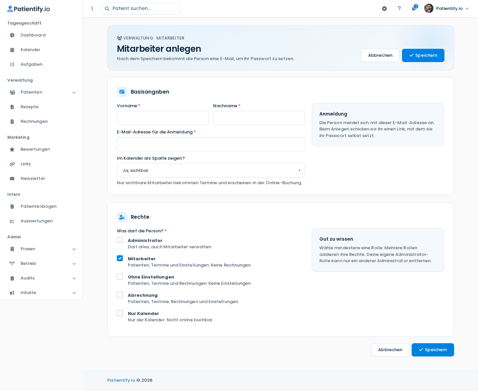The width and height of the screenshot is (478, 391).
Task: Click the Newsletter envelope icon
Action: (12, 179)
